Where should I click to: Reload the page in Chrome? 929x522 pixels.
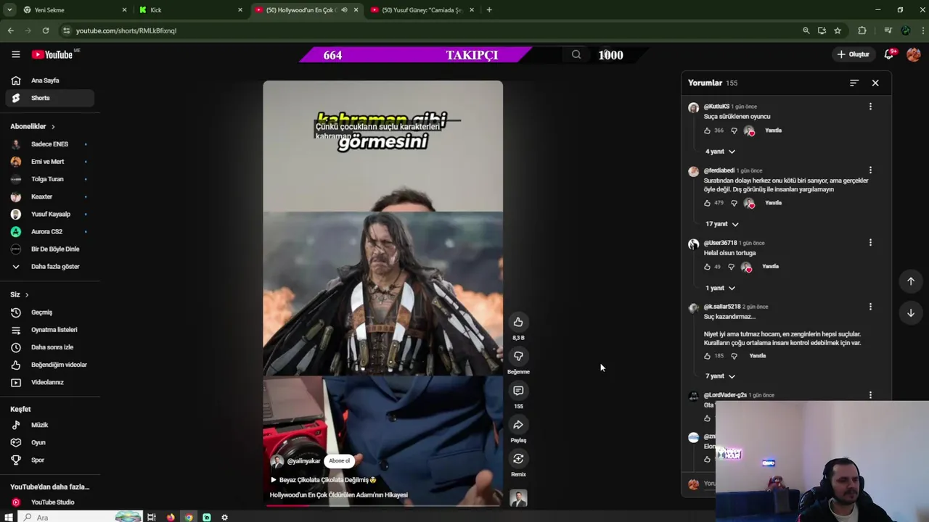45,30
